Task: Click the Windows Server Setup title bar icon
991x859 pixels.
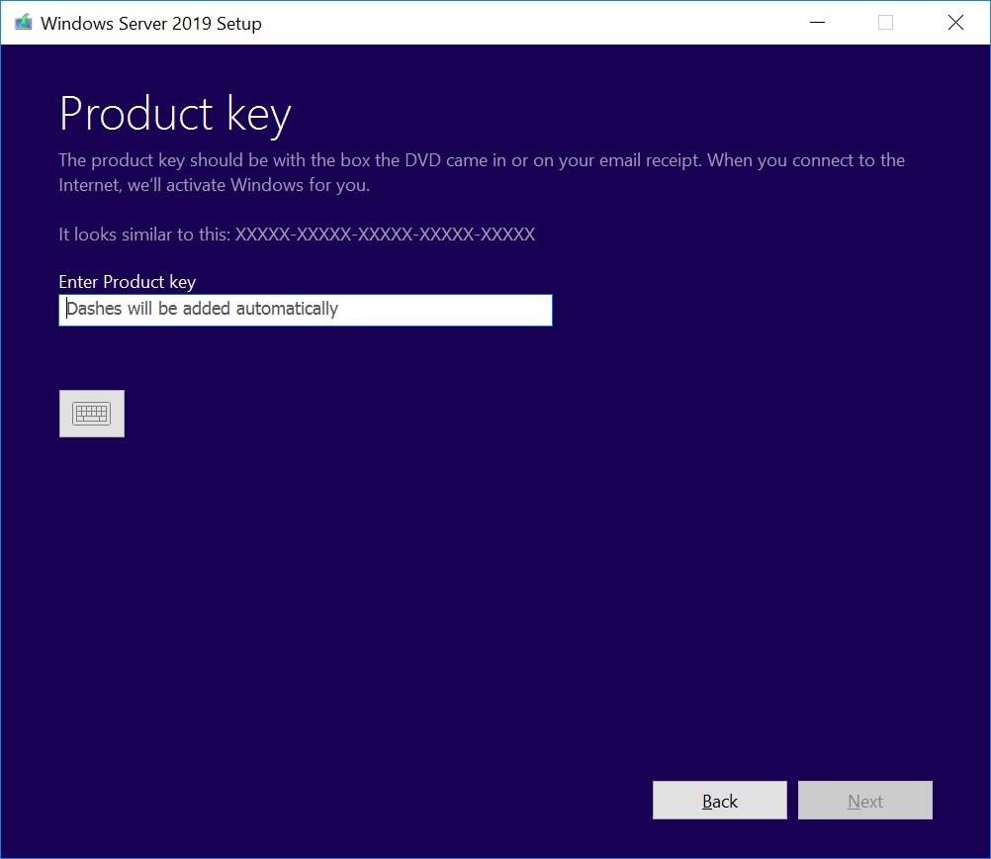Action: 23,23
